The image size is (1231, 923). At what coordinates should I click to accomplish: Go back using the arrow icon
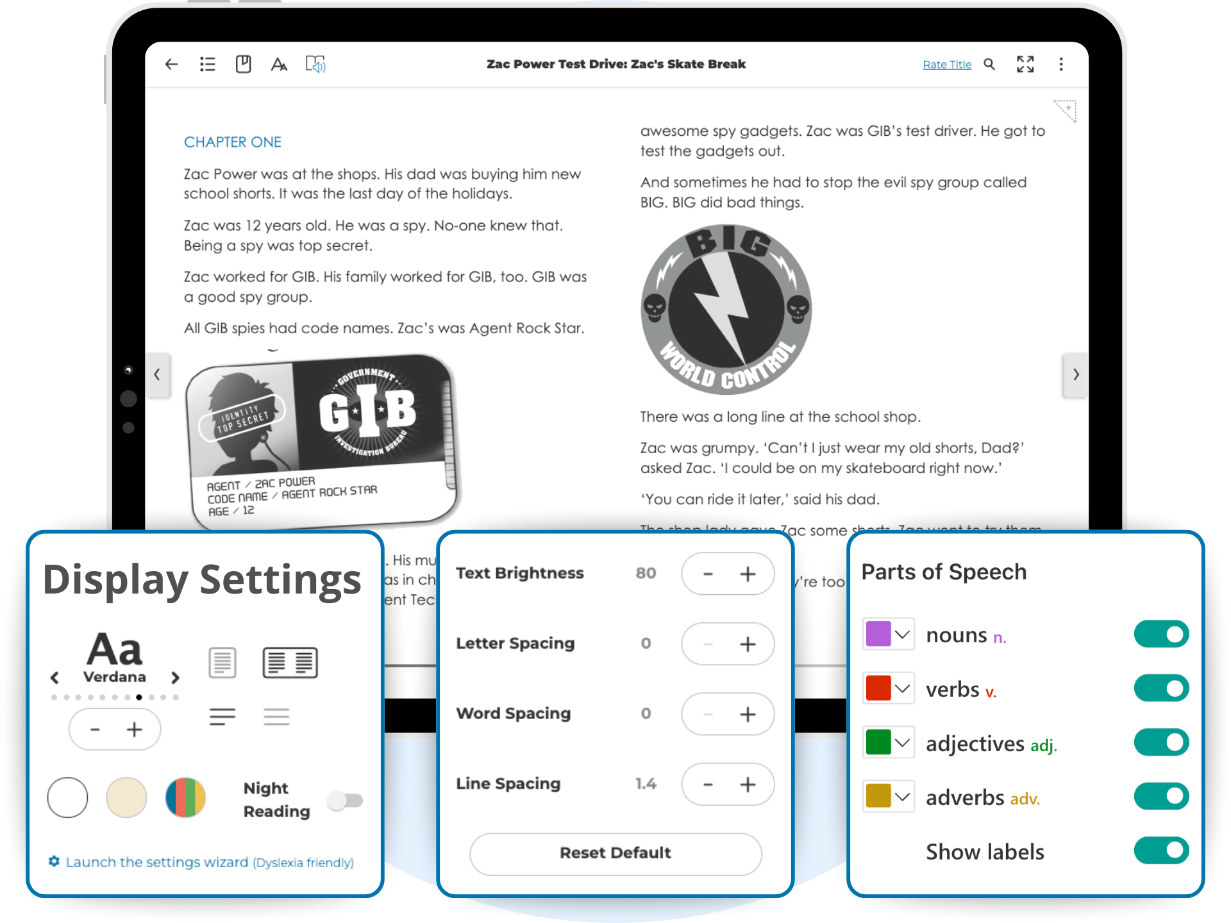[x=171, y=64]
